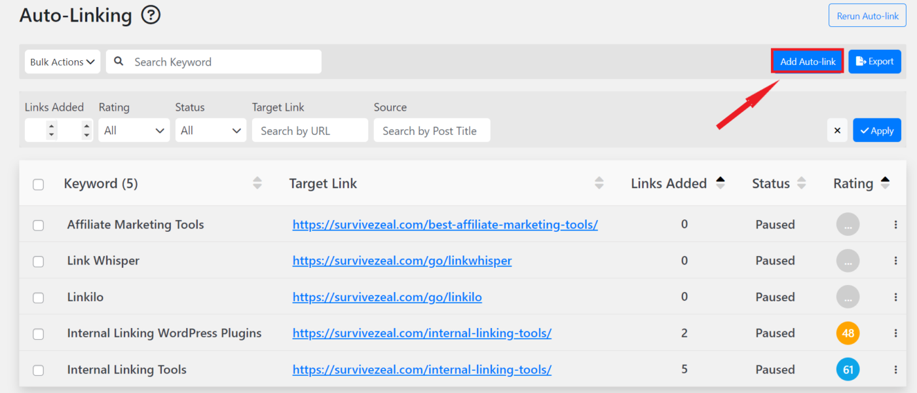
Task: Open the Bulk Actions dropdown
Action: [x=62, y=61]
